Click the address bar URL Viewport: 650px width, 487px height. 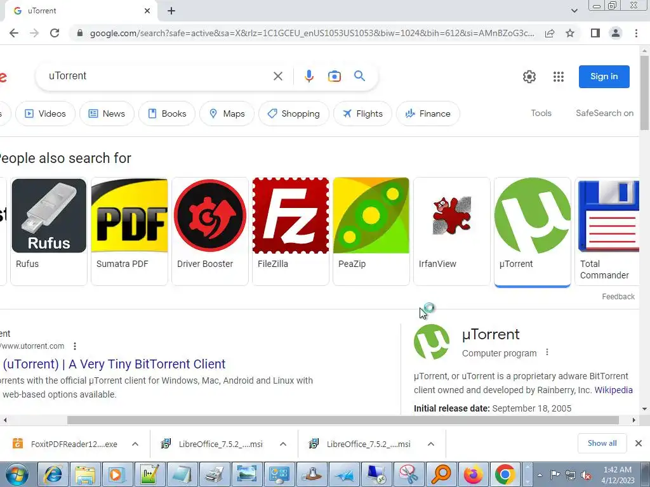[x=312, y=33]
